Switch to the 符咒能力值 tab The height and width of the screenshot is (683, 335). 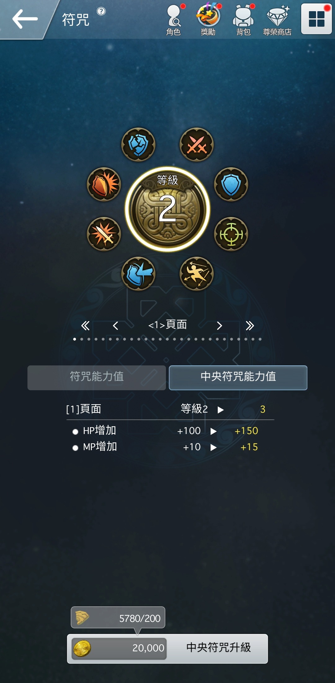(97, 378)
